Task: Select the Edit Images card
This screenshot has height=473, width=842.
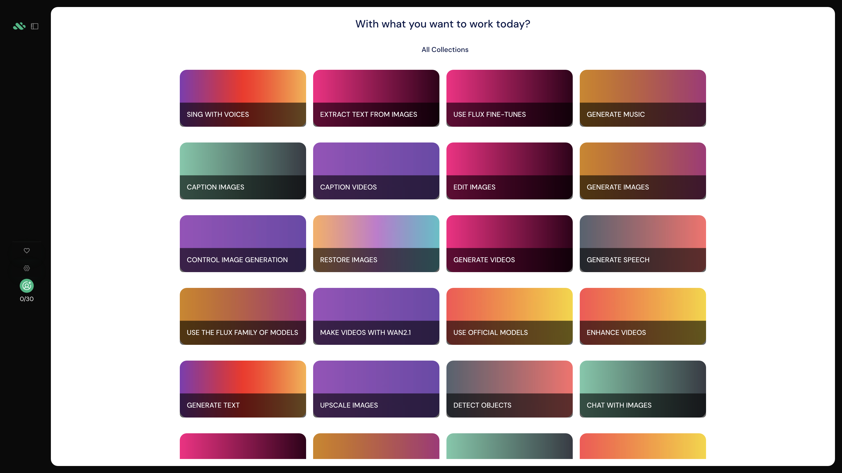Action: tap(509, 171)
